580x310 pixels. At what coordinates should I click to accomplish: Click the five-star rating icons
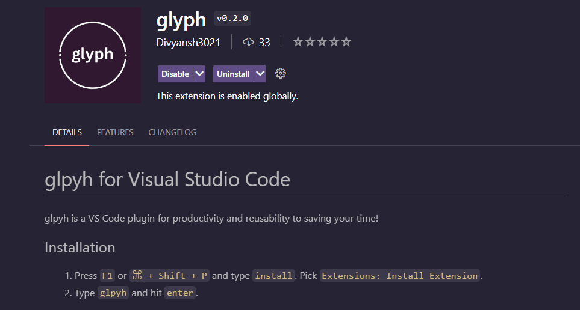click(x=322, y=42)
